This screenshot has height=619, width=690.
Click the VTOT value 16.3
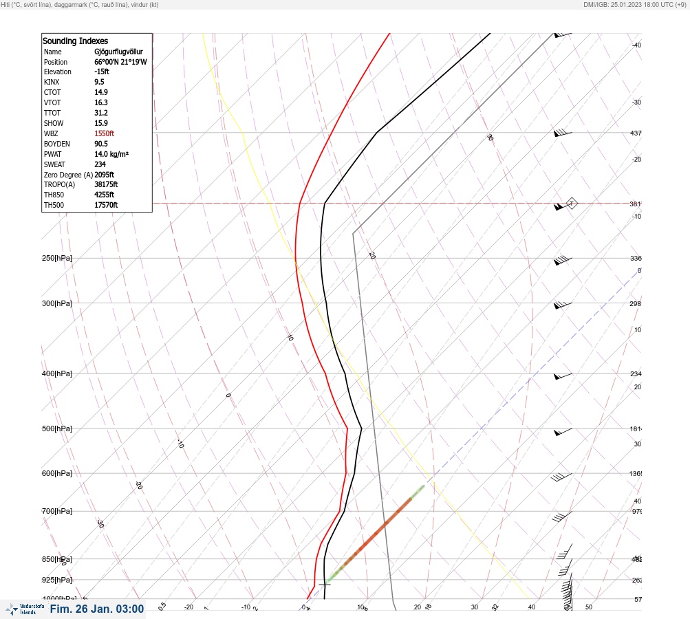[x=100, y=102]
